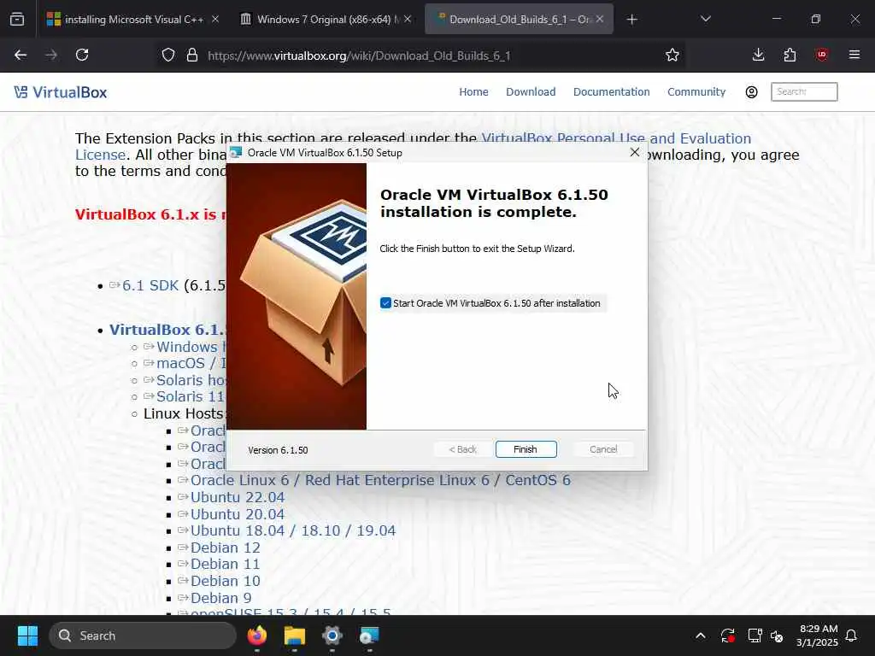Click the user account icon on VirtualBox site
875x656 pixels.
pos(751,92)
